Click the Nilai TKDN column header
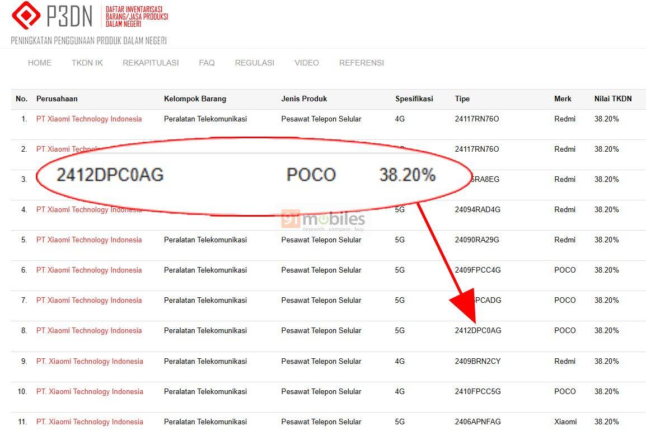 click(x=613, y=99)
